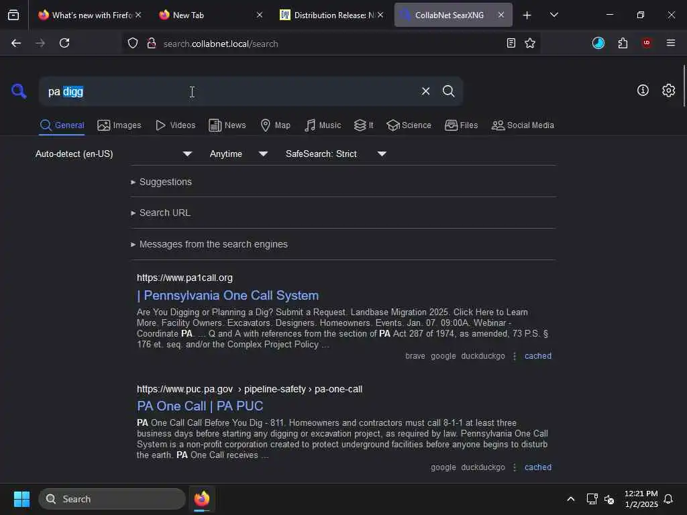
Task: Click the blue circular toolbar icon
Action: (598, 43)
